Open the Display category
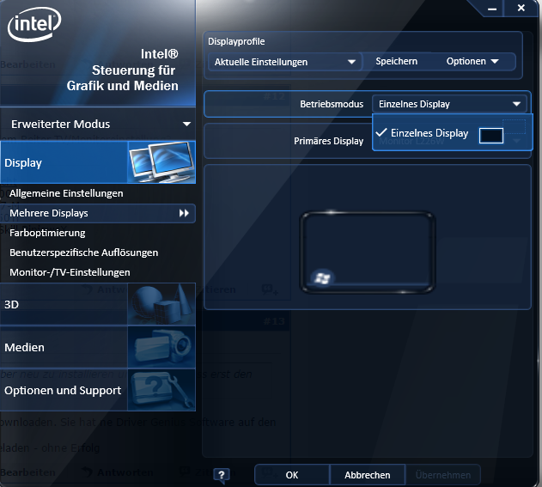 [x=98, y=162]
